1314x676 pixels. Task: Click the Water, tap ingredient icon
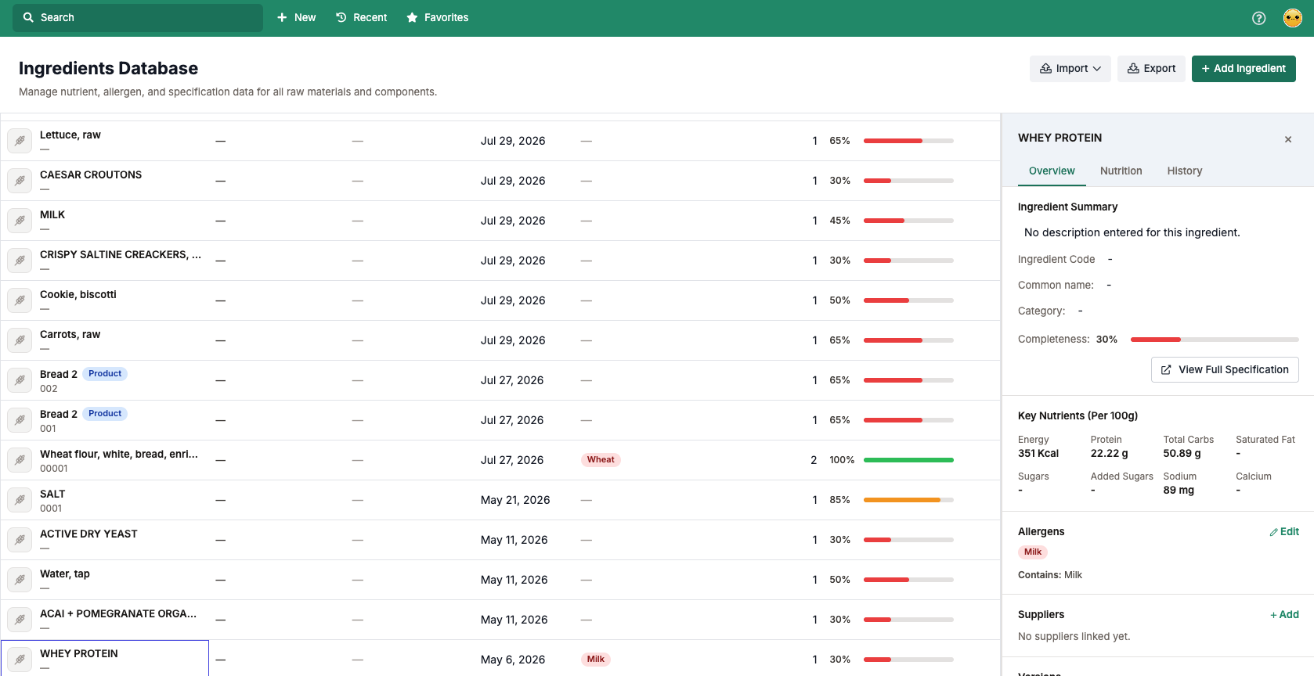20,580
